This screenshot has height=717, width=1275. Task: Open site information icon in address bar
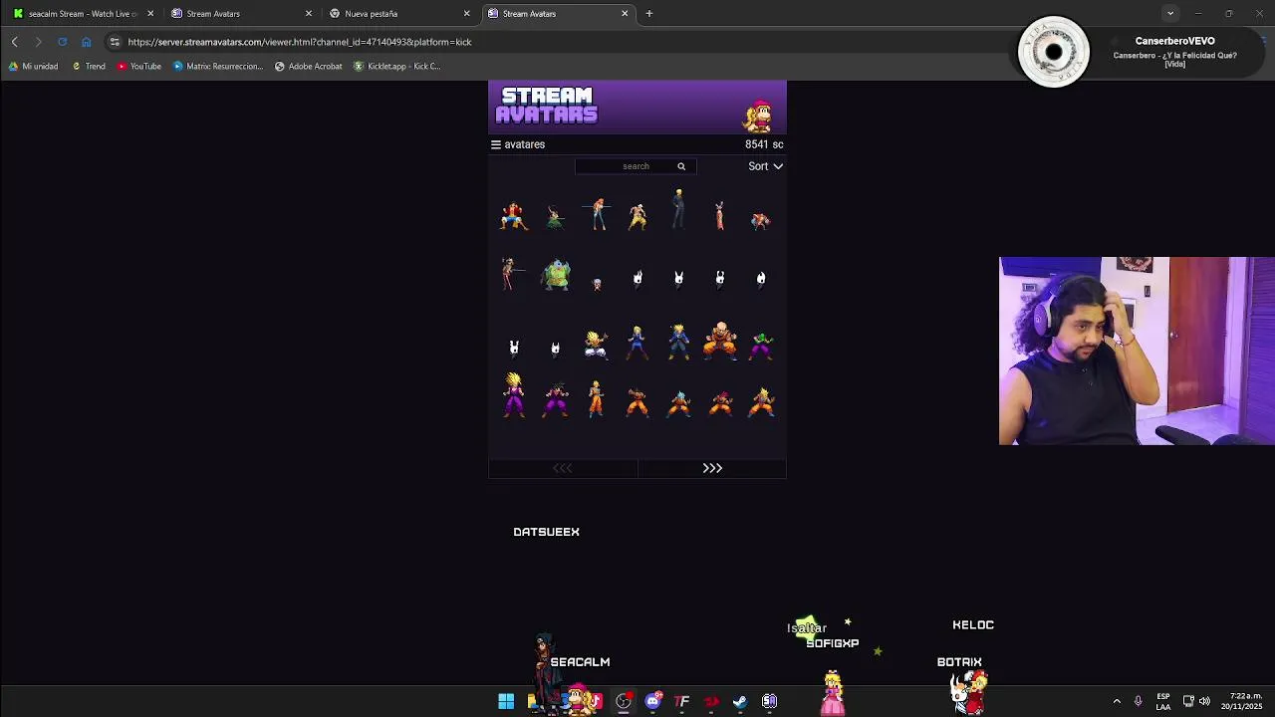pyautogui.click(x=115, y=42)
